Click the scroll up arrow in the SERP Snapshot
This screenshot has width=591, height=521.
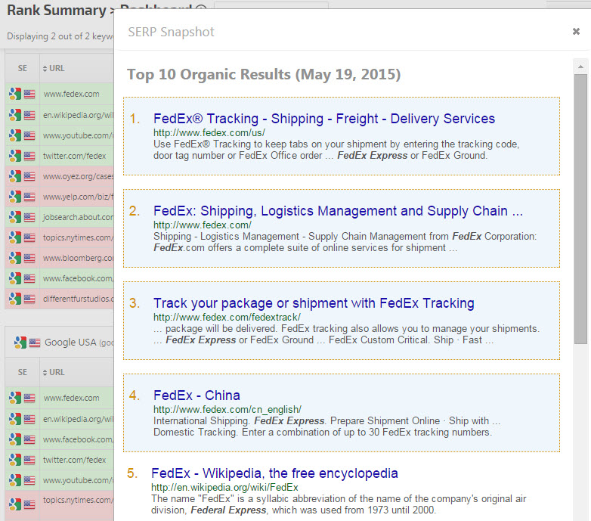tap(580, 67)
